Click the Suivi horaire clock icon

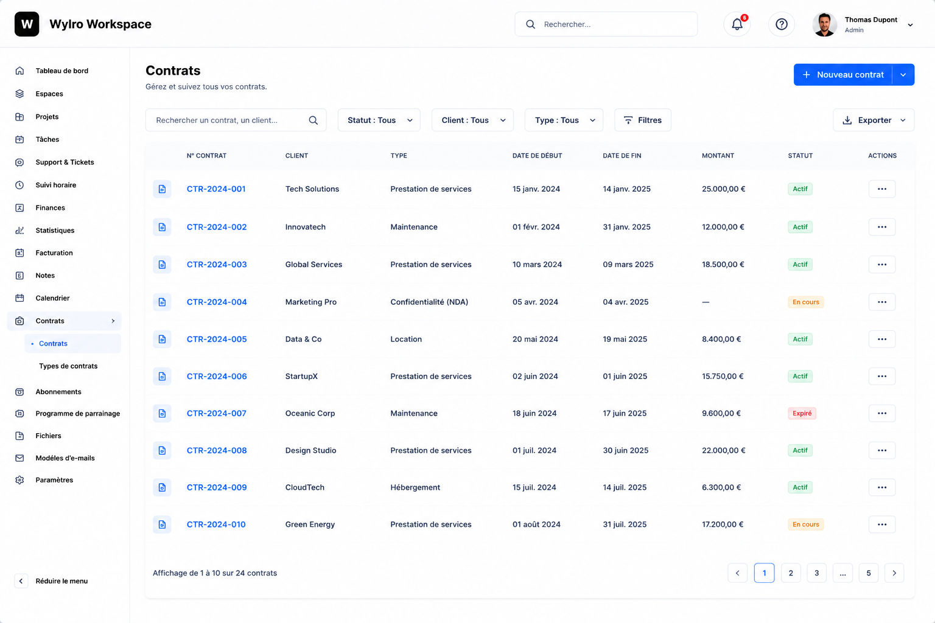[x=19, y=185]
